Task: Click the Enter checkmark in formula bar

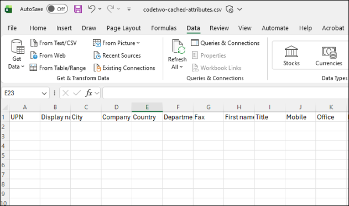Action: [77, 93]
